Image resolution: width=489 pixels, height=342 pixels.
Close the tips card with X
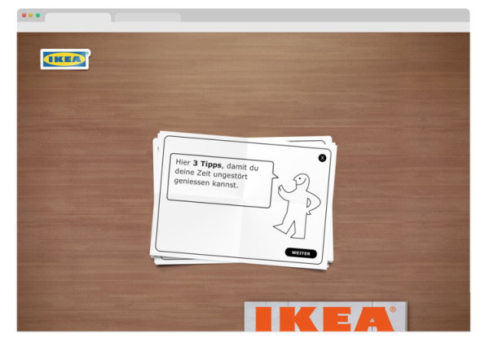[322, 158]
